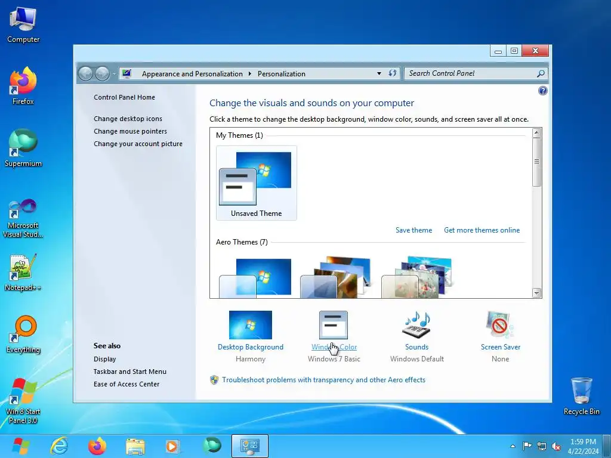Click the forward navigation arrow
The image size is (611, 458).
pyautogui.click(x=102, y=73)
